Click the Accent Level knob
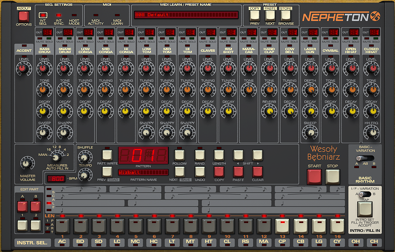The image size is (395, 252). [x=24, y=68]
